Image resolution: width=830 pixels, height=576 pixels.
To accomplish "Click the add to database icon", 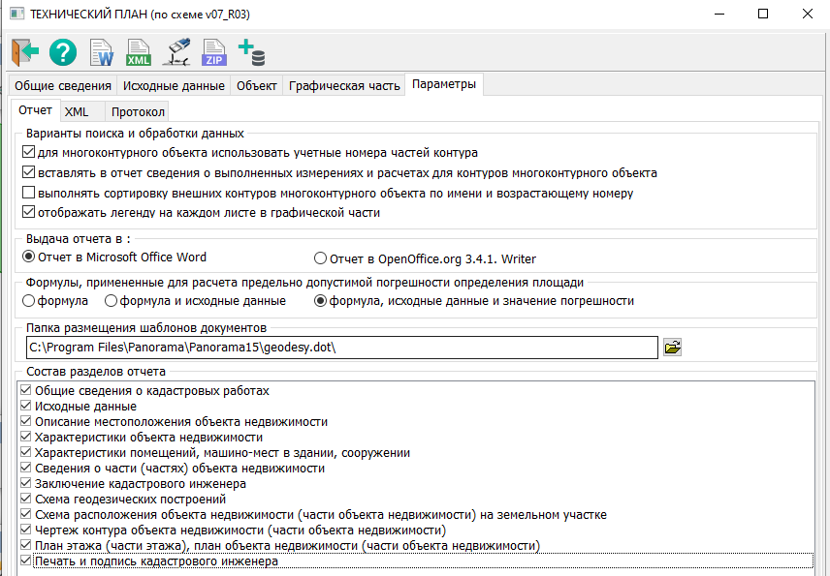I will (251, 52).
